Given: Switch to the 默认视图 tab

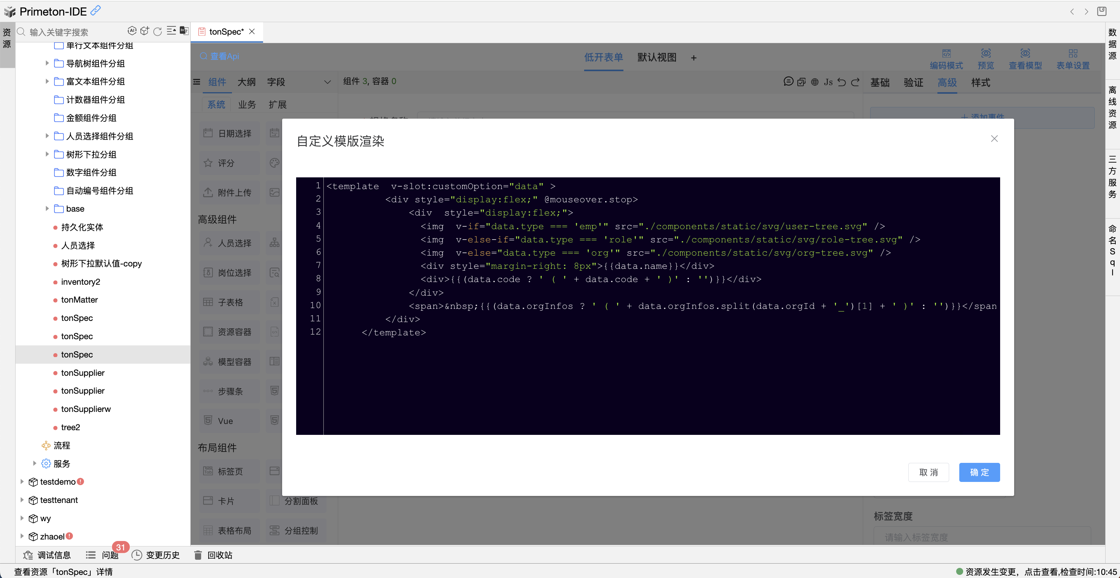Looking at the screenshot, I should click(657, 57).
